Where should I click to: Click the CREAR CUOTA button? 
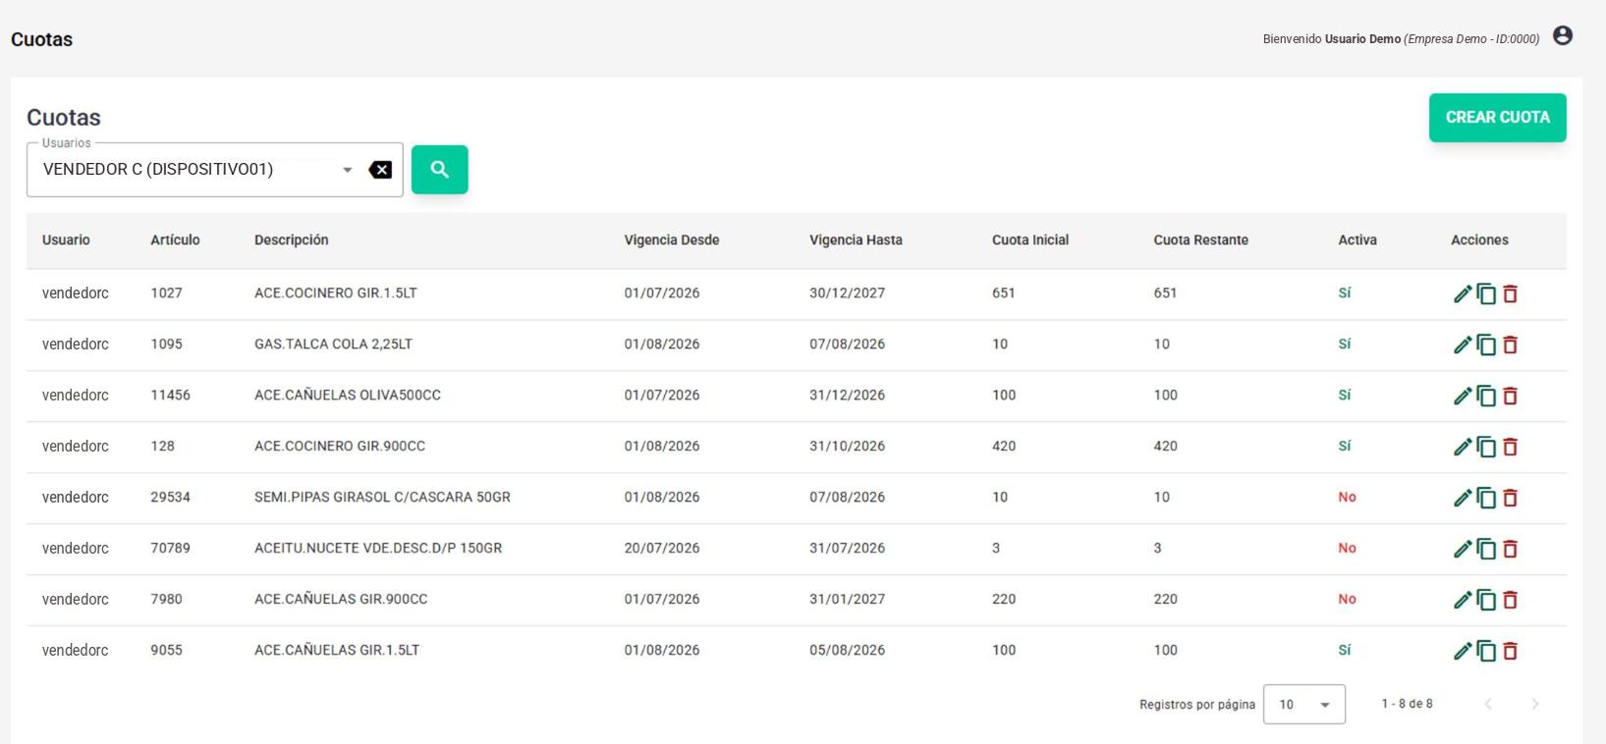[1498, 118]
